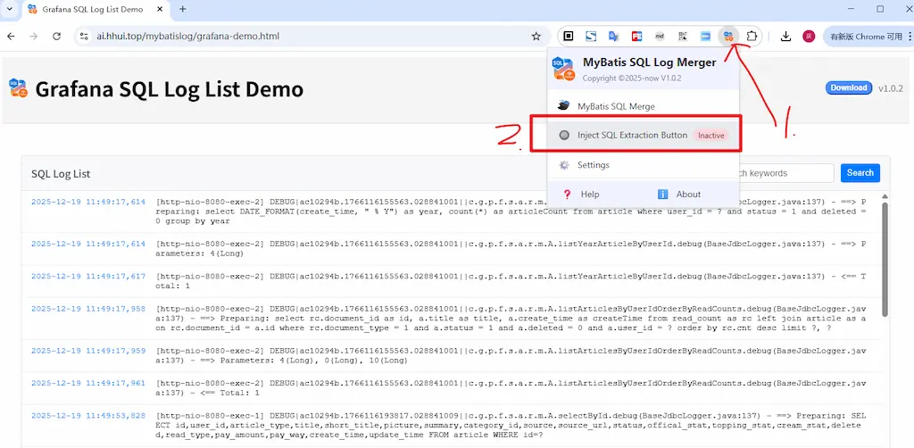This screenshot has width=914, height=448.
Task: Open the Chrome extensions puzzle icon
Action: (x=752, y=37)
